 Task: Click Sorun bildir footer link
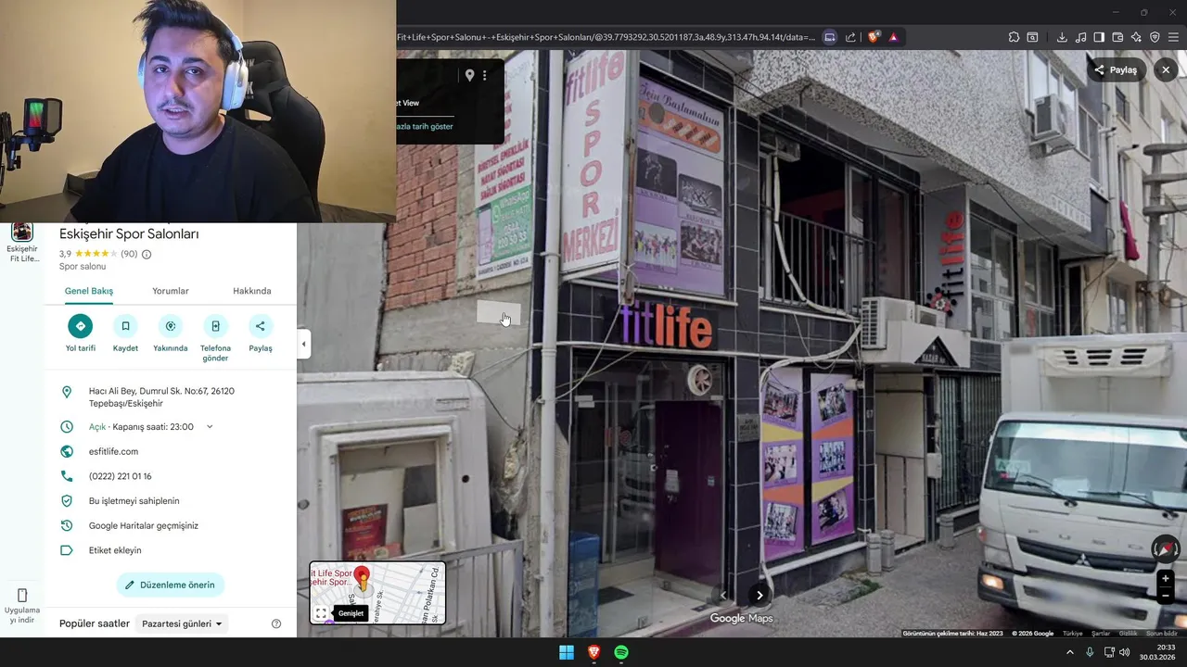[x=1162, y=634]
